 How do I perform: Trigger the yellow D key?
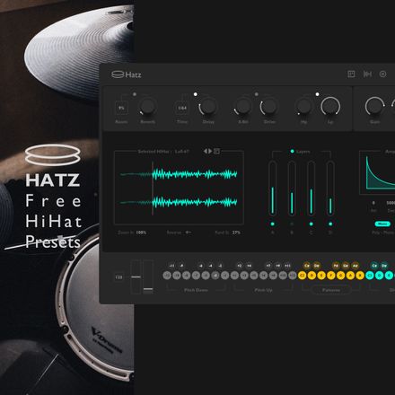point(312,276)
